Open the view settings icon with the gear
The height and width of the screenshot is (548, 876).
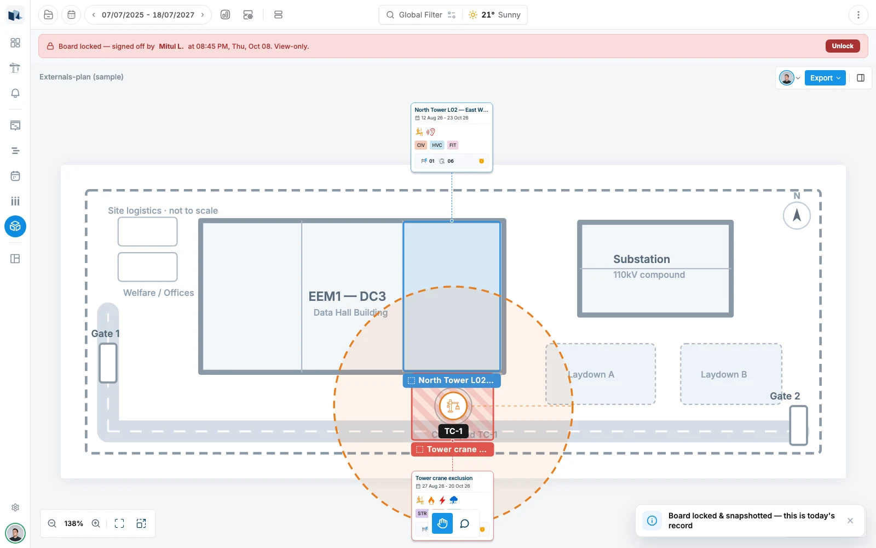point(248,15)
